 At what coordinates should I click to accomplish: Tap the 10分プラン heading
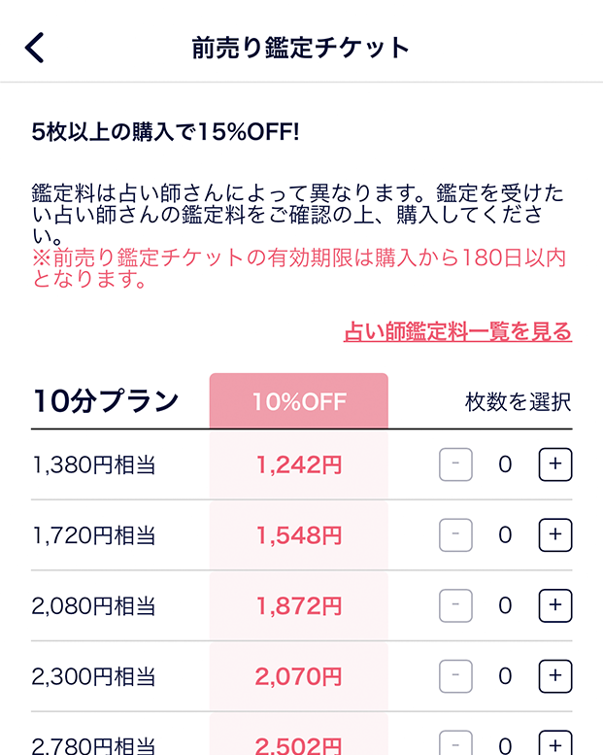pyautogui.click(x=106, y=401)
